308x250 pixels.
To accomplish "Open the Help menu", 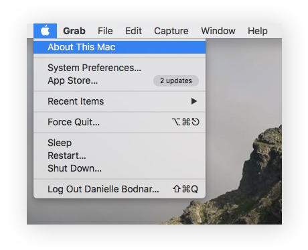I will (x=258, y=31).
